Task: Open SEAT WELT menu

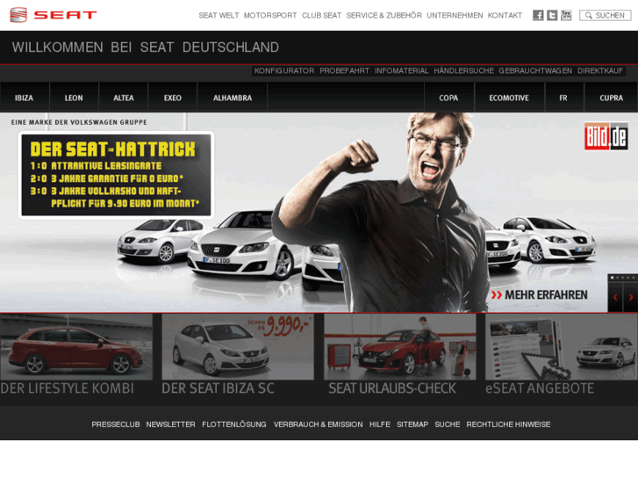Action: (x=219, y=16)
